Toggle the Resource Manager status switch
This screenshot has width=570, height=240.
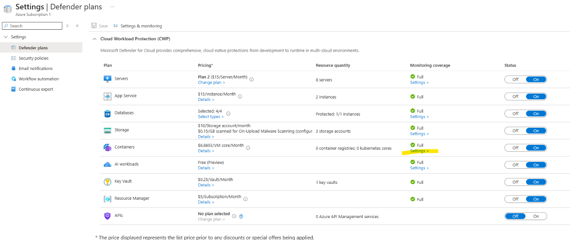(x=526, y=199)
